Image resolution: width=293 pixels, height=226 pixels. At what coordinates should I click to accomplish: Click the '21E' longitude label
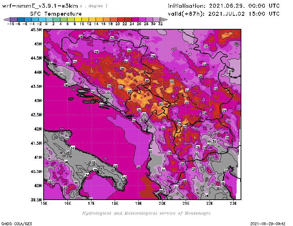[x=186, y=203]
